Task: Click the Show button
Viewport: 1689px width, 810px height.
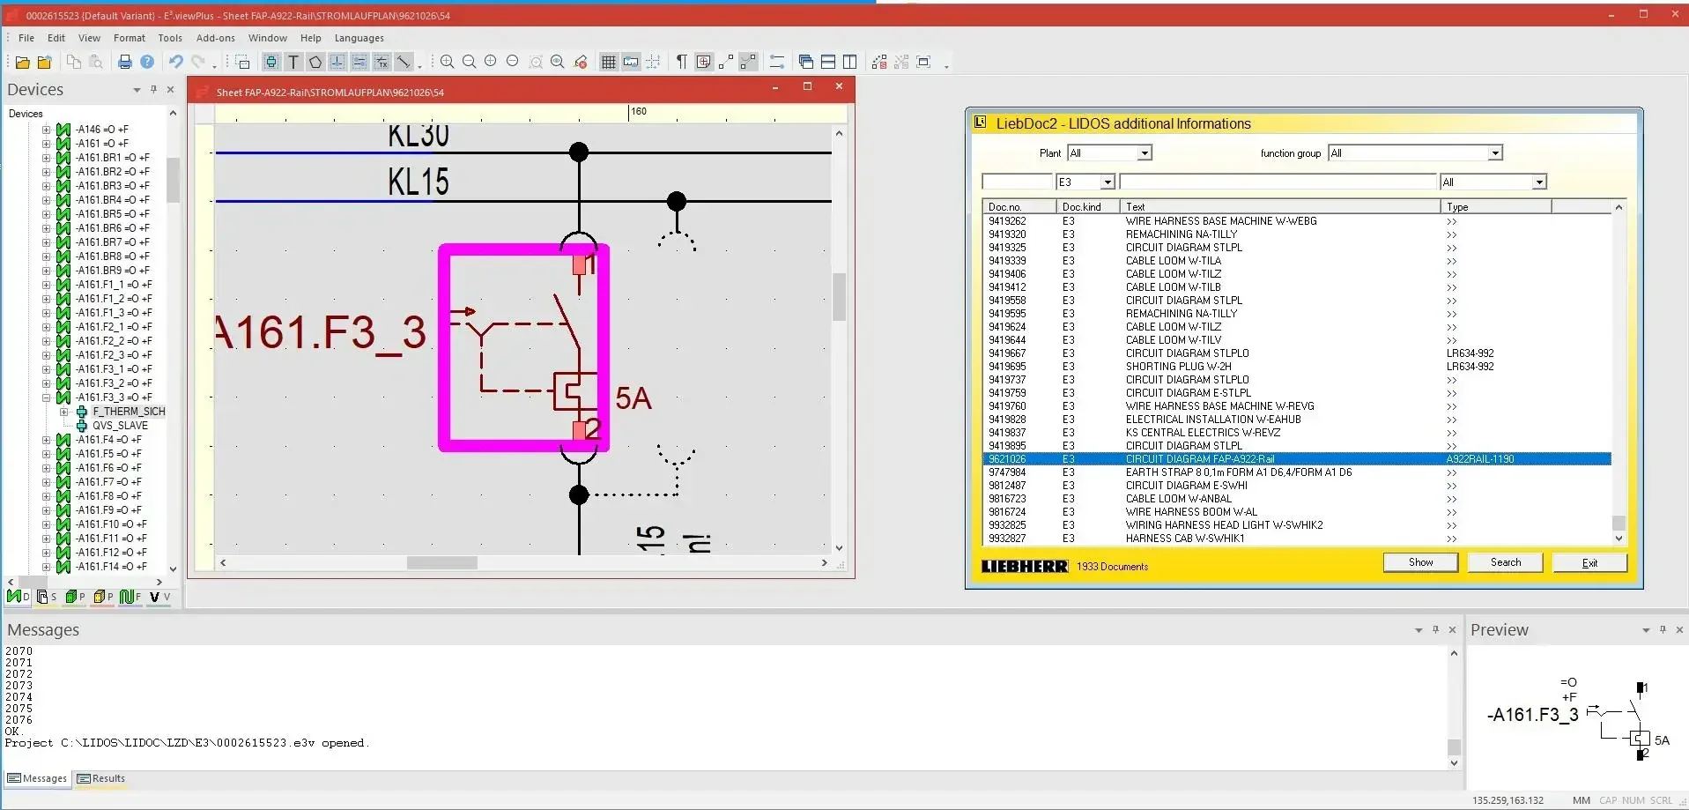Action: pos(1420,562)
